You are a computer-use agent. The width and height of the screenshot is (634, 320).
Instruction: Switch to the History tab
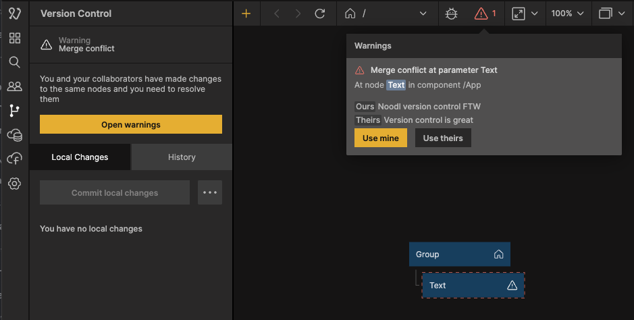[182, 157]
